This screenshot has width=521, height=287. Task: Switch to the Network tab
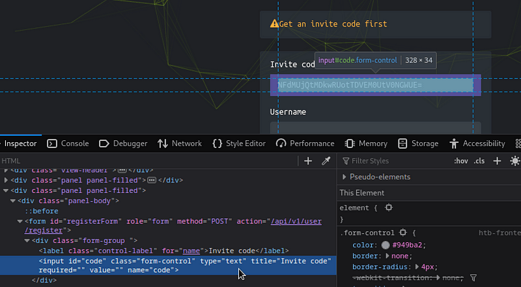tap(179, 143)
